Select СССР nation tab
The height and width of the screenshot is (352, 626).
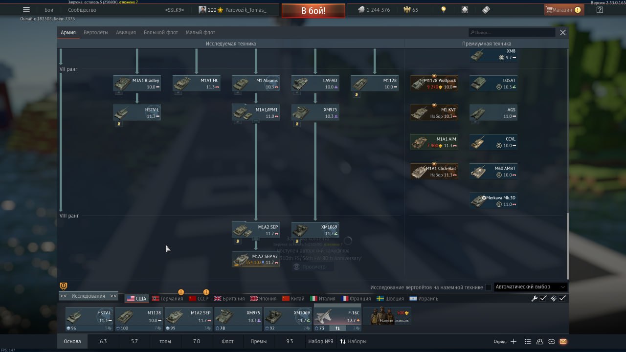point(199,298)
